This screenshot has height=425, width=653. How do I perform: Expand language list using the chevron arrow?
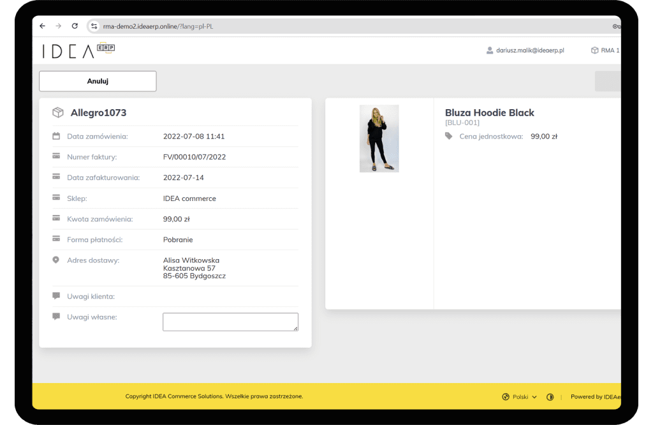534,397
